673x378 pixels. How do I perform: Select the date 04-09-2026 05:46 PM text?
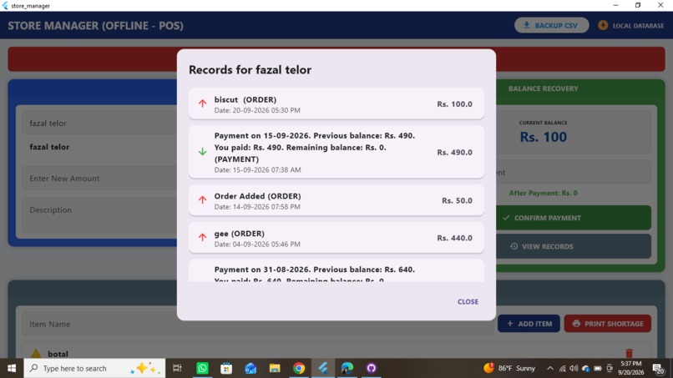tap(257, 244)
